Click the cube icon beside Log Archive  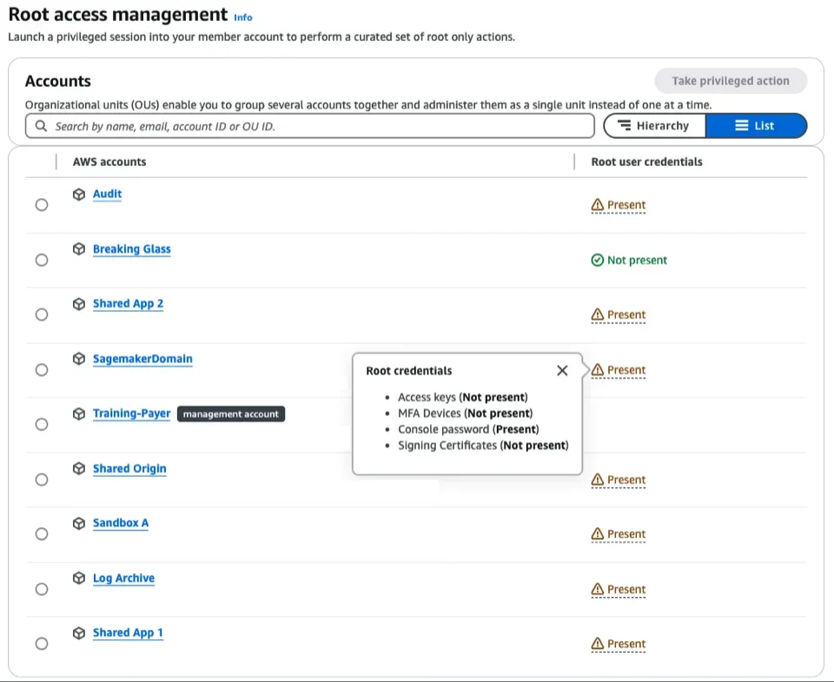pyautogui.click(x=79, y=579)
